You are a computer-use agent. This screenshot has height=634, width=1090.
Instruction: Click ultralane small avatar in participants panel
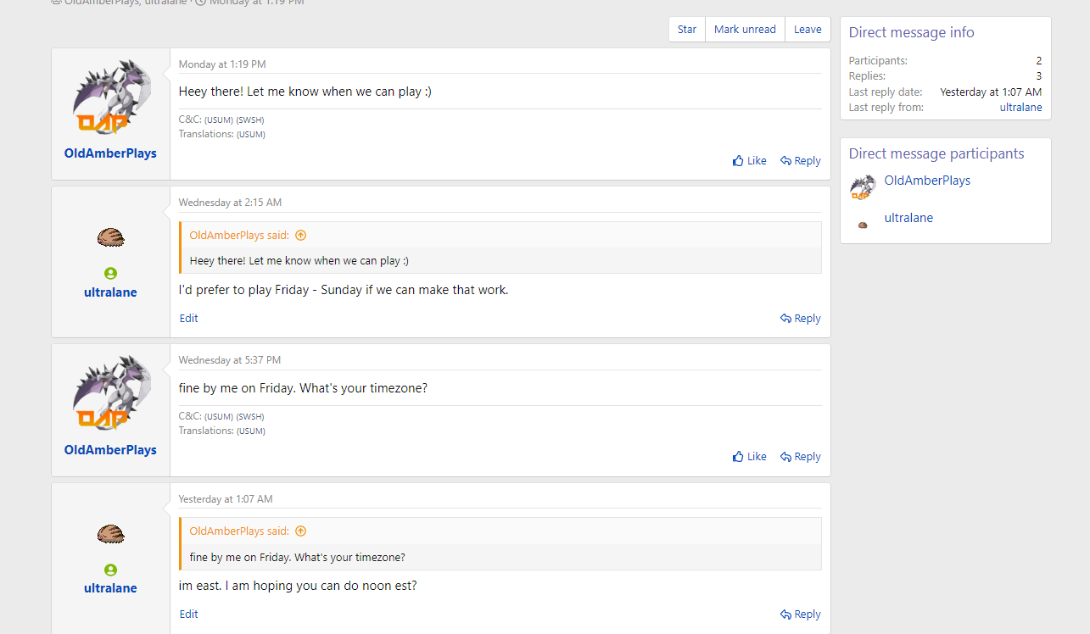click(863, 225)
